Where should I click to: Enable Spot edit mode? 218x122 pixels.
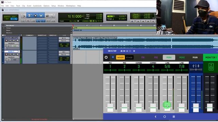14,17
